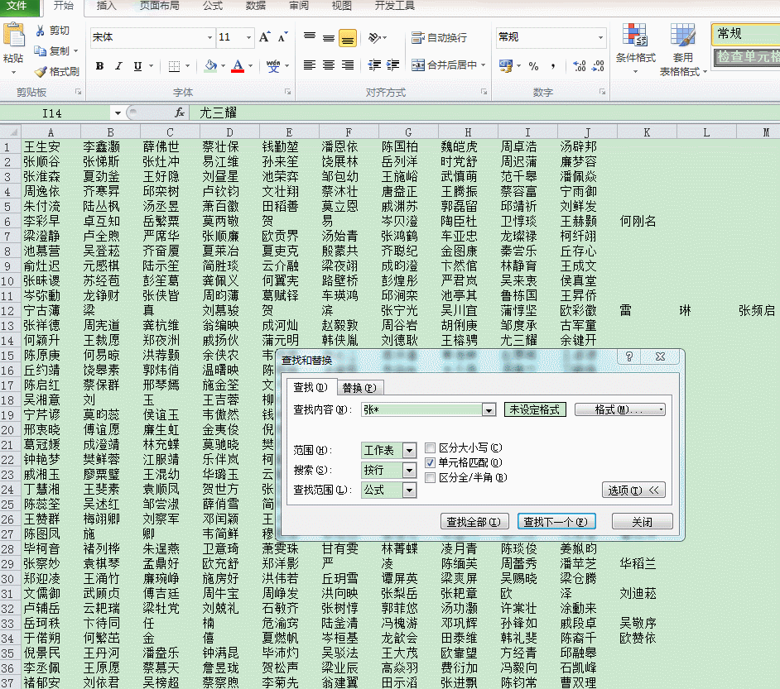The width and height of the screenshot is (780, 689).
Task: Increase decimal places
Action: 579,65
